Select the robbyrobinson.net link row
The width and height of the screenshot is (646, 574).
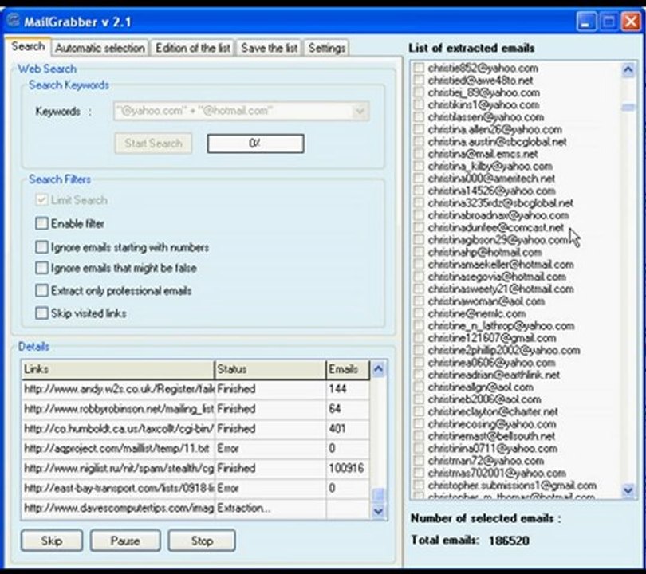click(195, 409)
